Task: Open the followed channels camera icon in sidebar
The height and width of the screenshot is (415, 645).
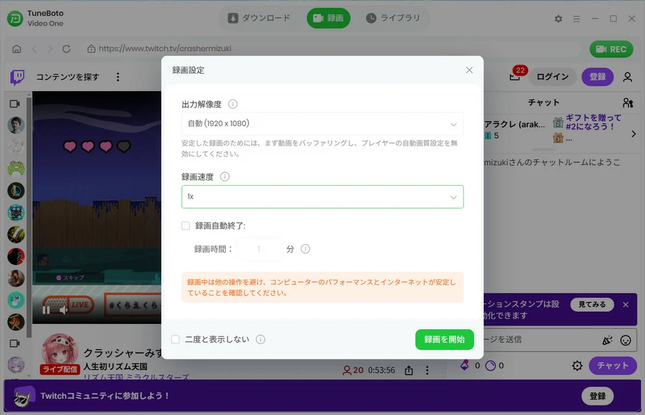Action: pyautogui.click(x=15, y=104)
